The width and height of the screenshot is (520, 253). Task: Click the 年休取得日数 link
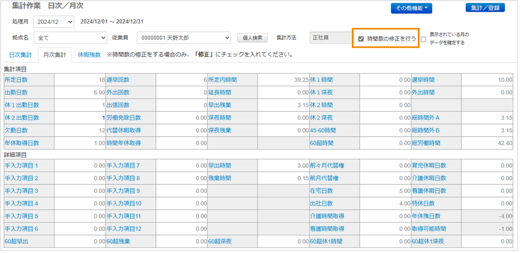coord(22,143)
